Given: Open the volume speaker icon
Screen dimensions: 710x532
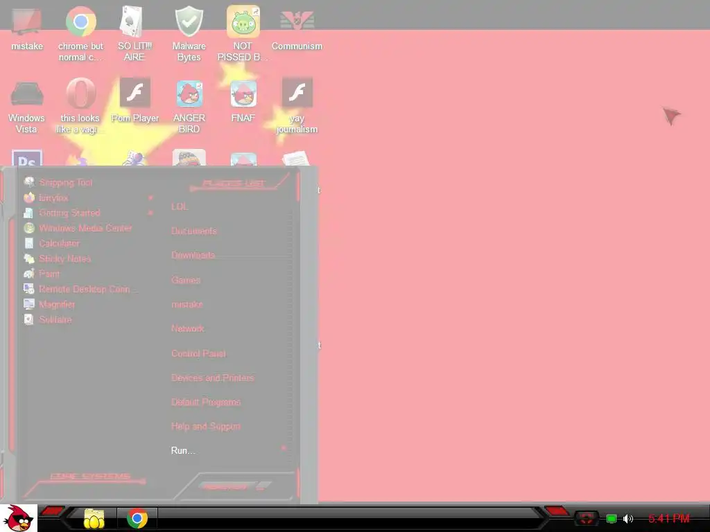Looking at the screenshot, I should (628, 518).
